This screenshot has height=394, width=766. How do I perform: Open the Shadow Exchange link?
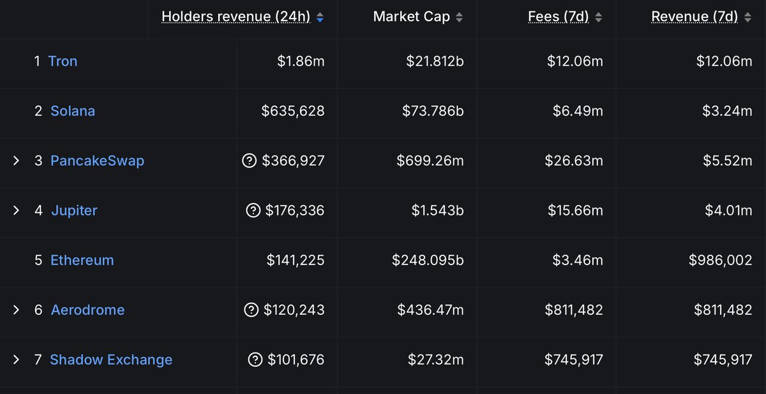coord(111,360)
